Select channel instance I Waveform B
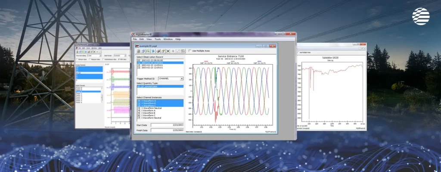441x172 pixels. pyautogui.click(x=160, y=113)
